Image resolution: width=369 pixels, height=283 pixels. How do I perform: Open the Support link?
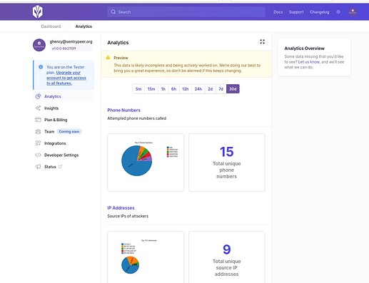pos(296,12)
